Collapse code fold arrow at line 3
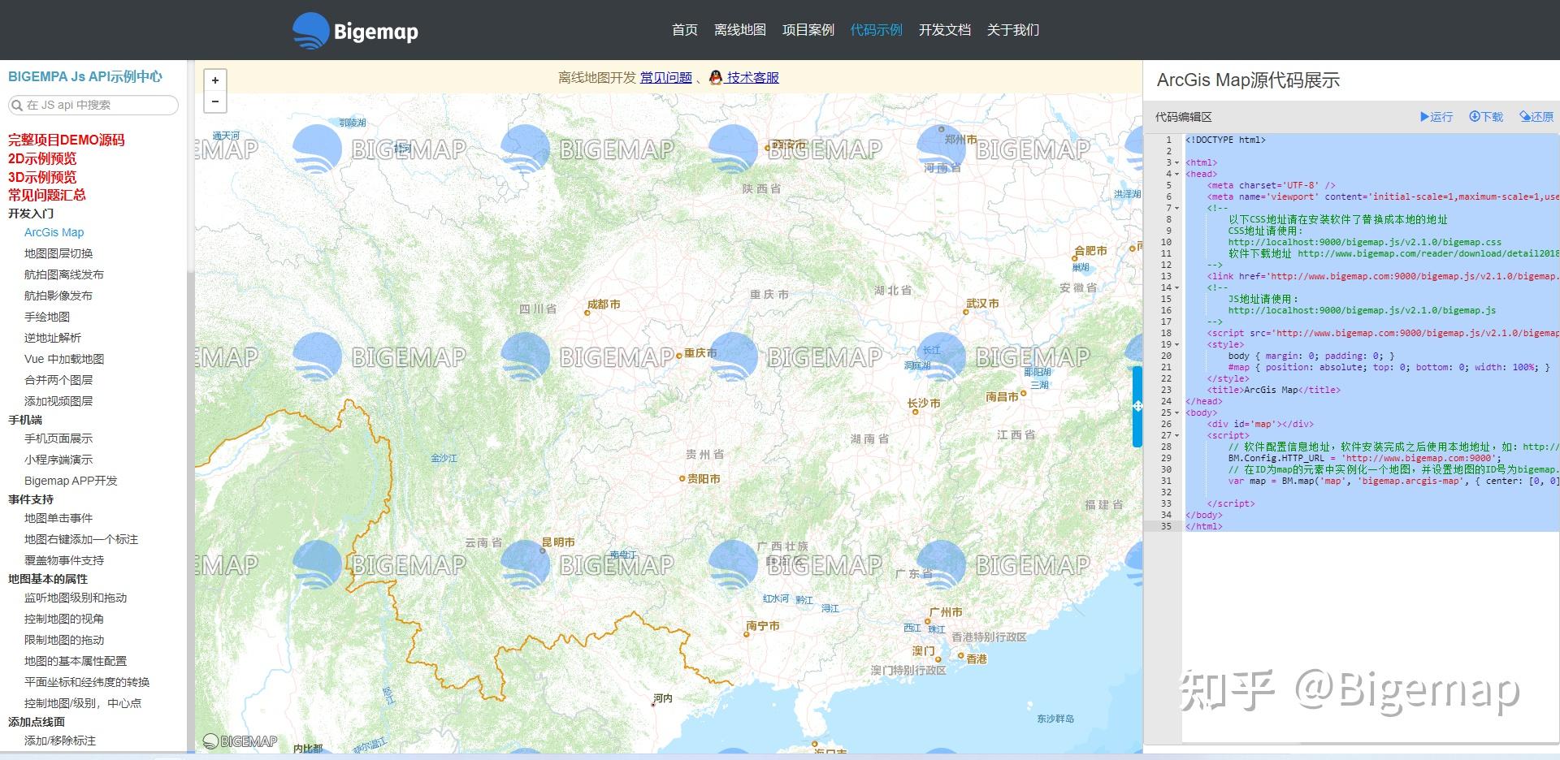This screenshot has height=760, width=1560. 1176,162
